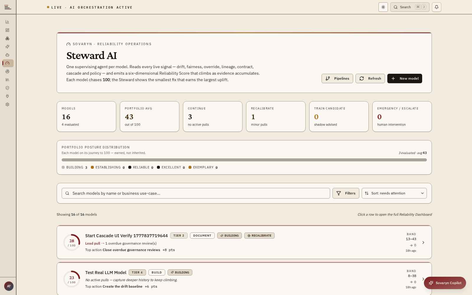Click the Exemplary legend swatch
The image size is (472, 295).
[x=190, y=167]
